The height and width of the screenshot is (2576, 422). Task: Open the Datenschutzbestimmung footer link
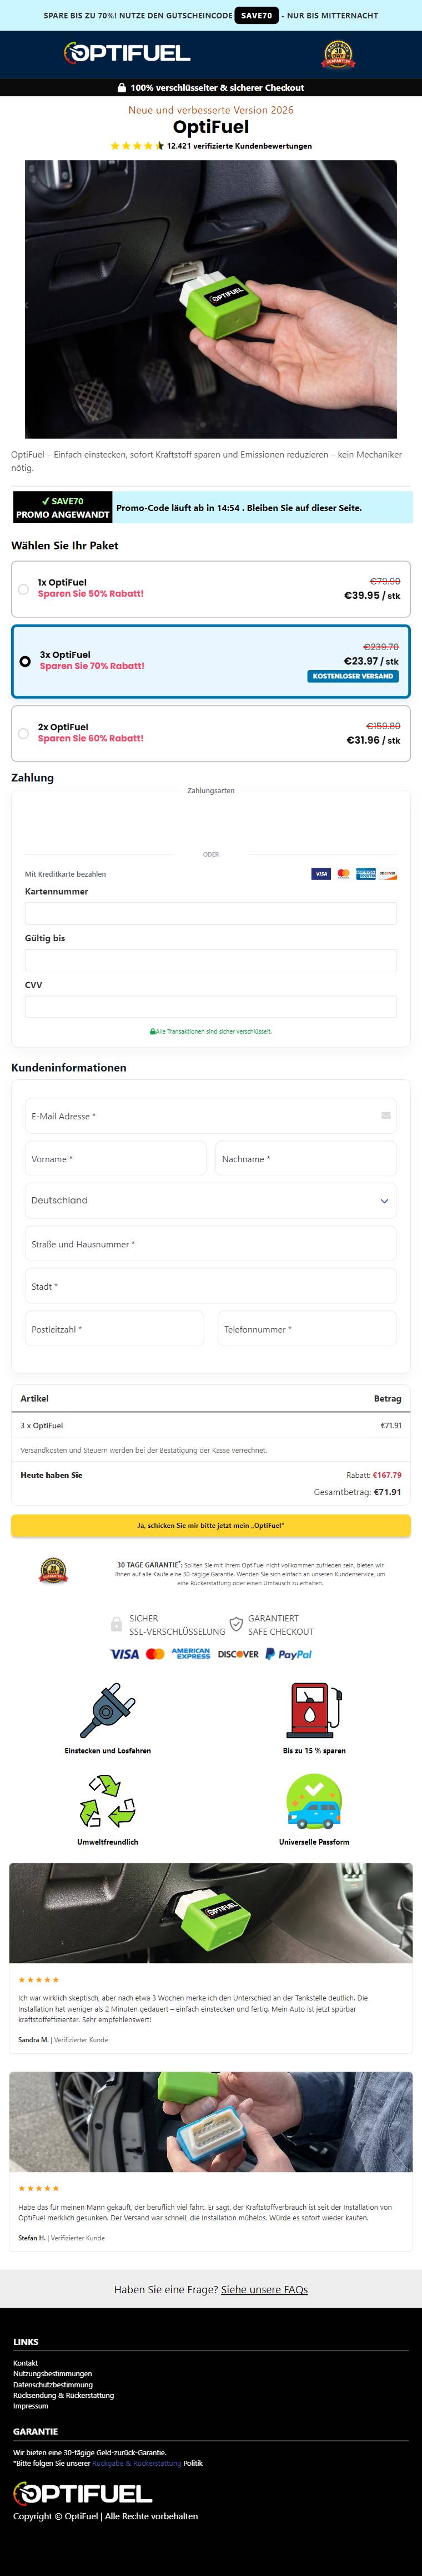(x=53, y=2385)
